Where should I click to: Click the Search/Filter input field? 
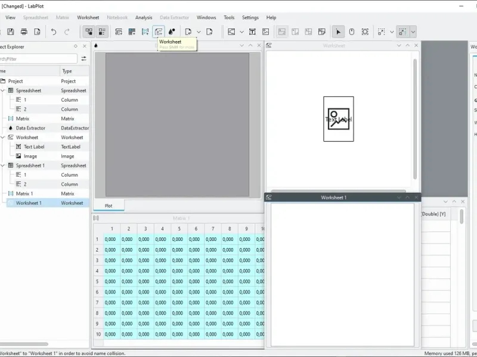point(39,59)
